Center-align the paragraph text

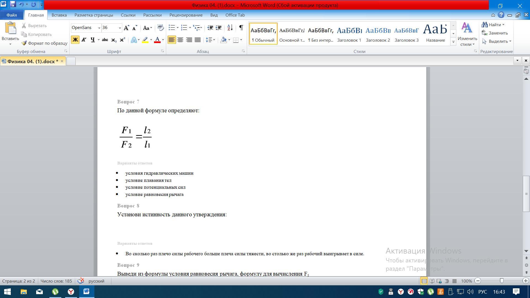coord(180,40)
